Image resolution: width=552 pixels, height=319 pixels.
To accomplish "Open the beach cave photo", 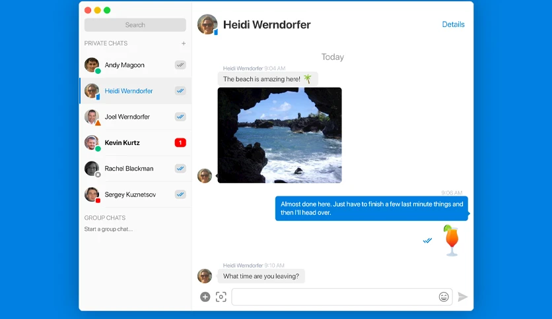I will [x=279, y=135].
